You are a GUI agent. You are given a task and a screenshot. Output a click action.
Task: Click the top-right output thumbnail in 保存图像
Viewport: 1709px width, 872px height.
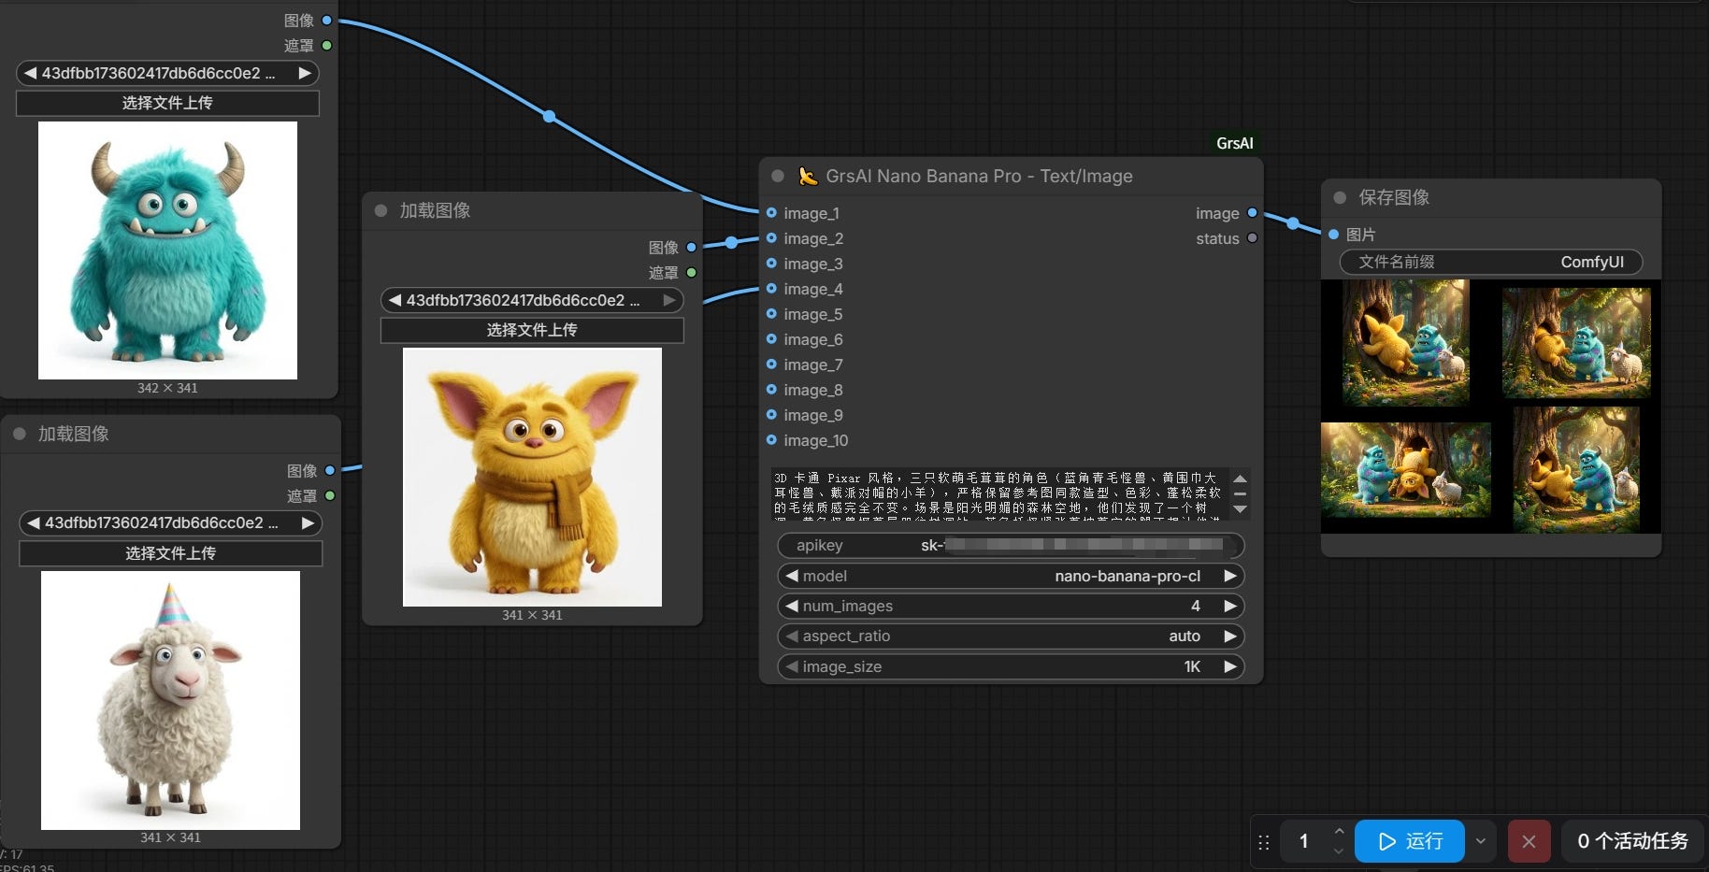click(1576, 343)
